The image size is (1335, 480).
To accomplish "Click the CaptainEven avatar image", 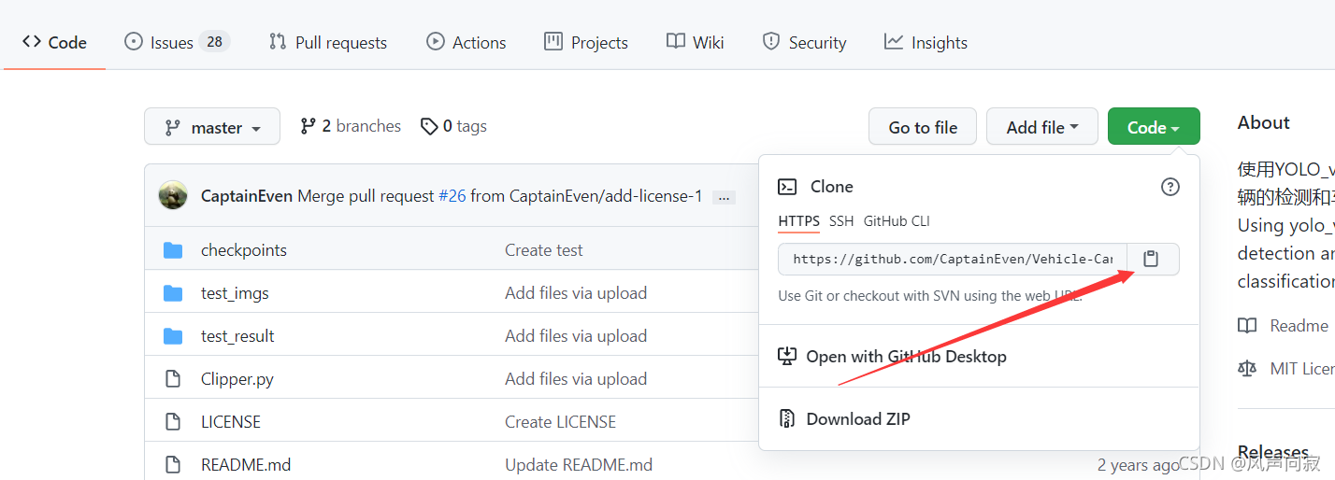I will pos(173,195).
